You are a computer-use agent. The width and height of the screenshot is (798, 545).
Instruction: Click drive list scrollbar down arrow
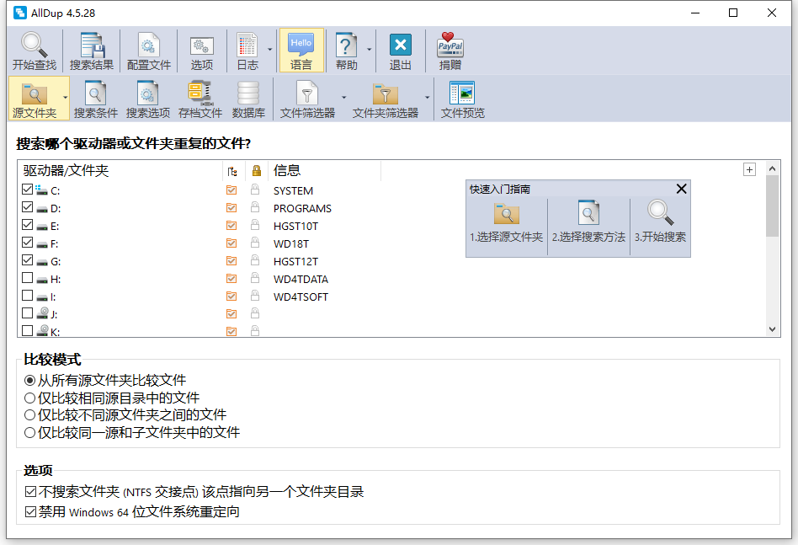(x=772, y=329)
